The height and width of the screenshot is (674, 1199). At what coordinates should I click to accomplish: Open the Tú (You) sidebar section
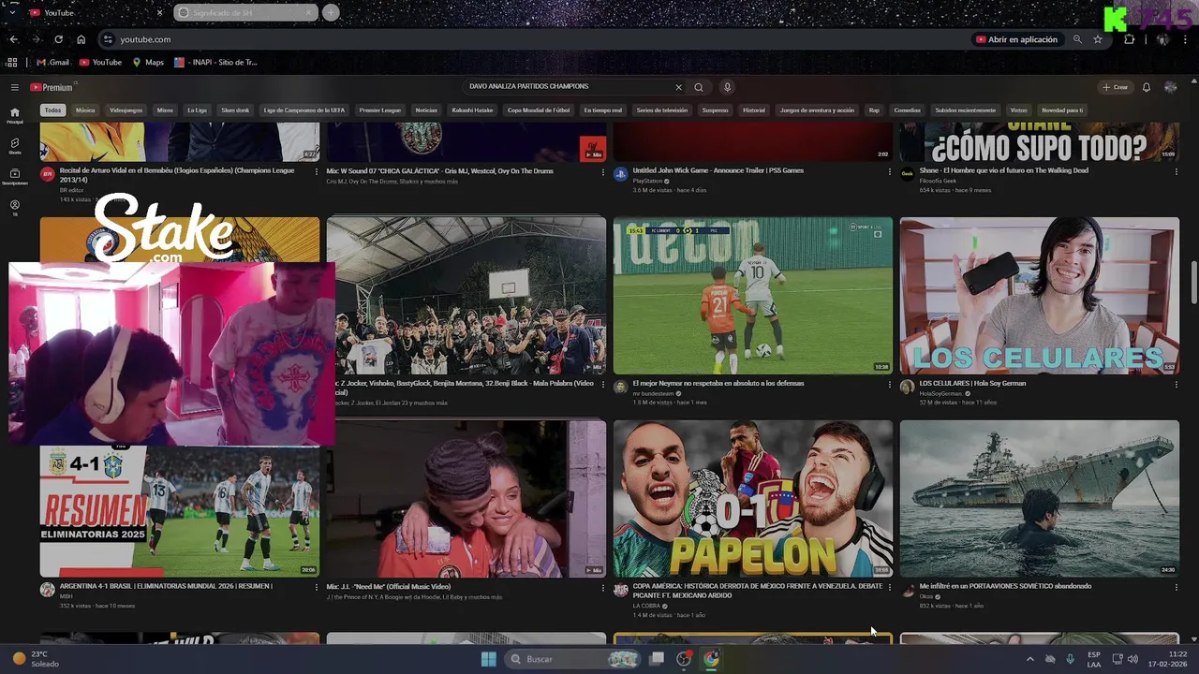(x=14, y=208)
